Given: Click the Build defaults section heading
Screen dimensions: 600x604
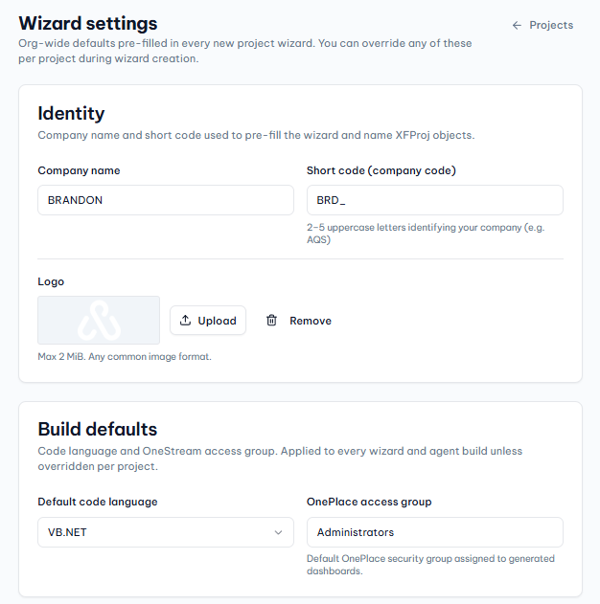Looking at the screenshot, I should (97, 429).
